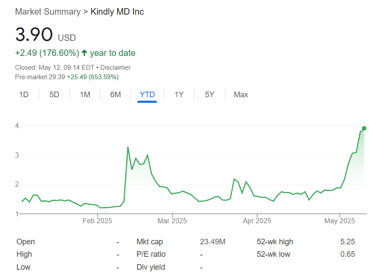Select the YTD tab
The height and width of the screenshot is (274, 369).
pos(147,95)
